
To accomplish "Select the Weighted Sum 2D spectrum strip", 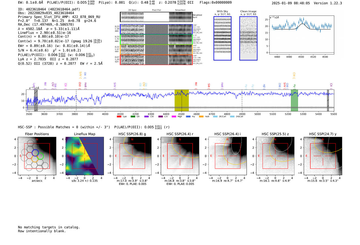I will pos(156,17).
